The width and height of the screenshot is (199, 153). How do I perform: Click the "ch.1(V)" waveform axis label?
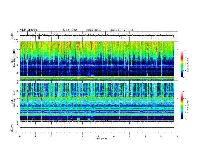click(12, 35)
